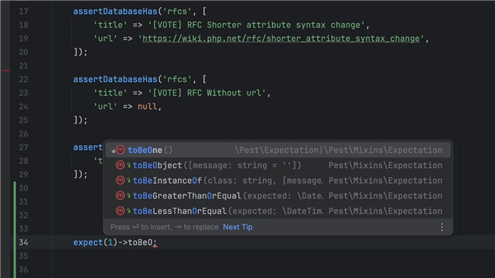This screenshot has width=495, height=278.
Task: Click the method icon beside toBeOne
Action: 121,150
